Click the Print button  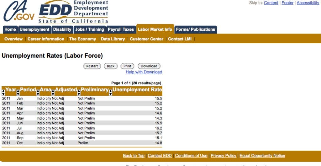[x=127, y=66]
